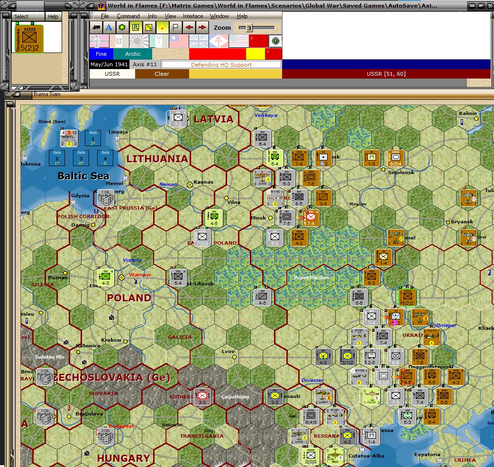494x467 pixels.
Task: Select the yellow 3(1)2 HQ unit in Ukraine
Action: (x=347, y=357)
